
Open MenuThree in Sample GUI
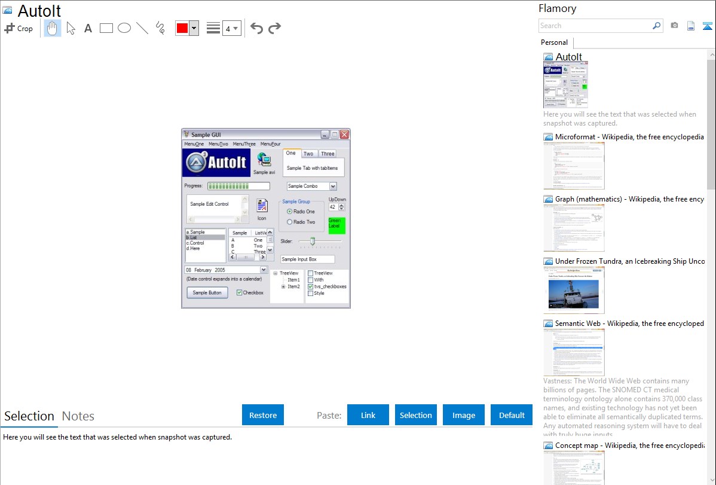click(x=244, y=144)
